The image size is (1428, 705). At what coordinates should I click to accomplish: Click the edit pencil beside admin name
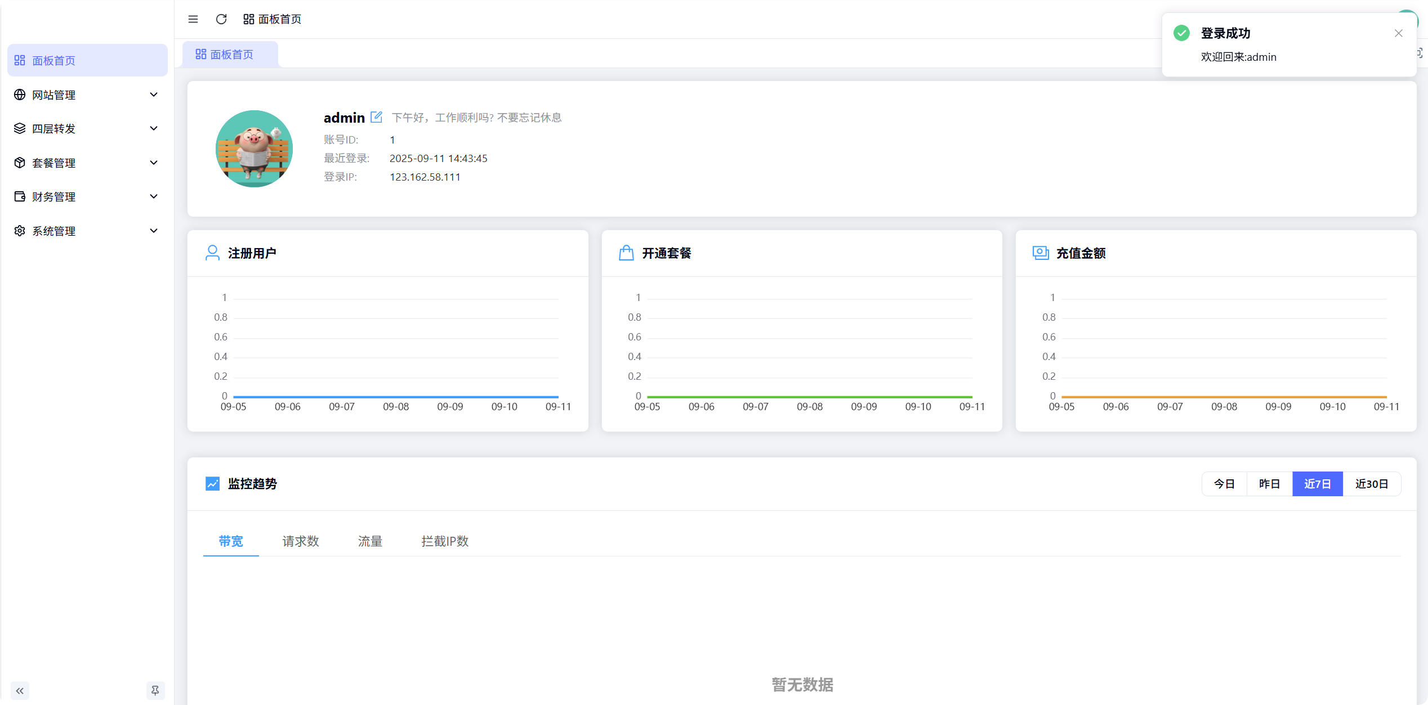[376, 116]
